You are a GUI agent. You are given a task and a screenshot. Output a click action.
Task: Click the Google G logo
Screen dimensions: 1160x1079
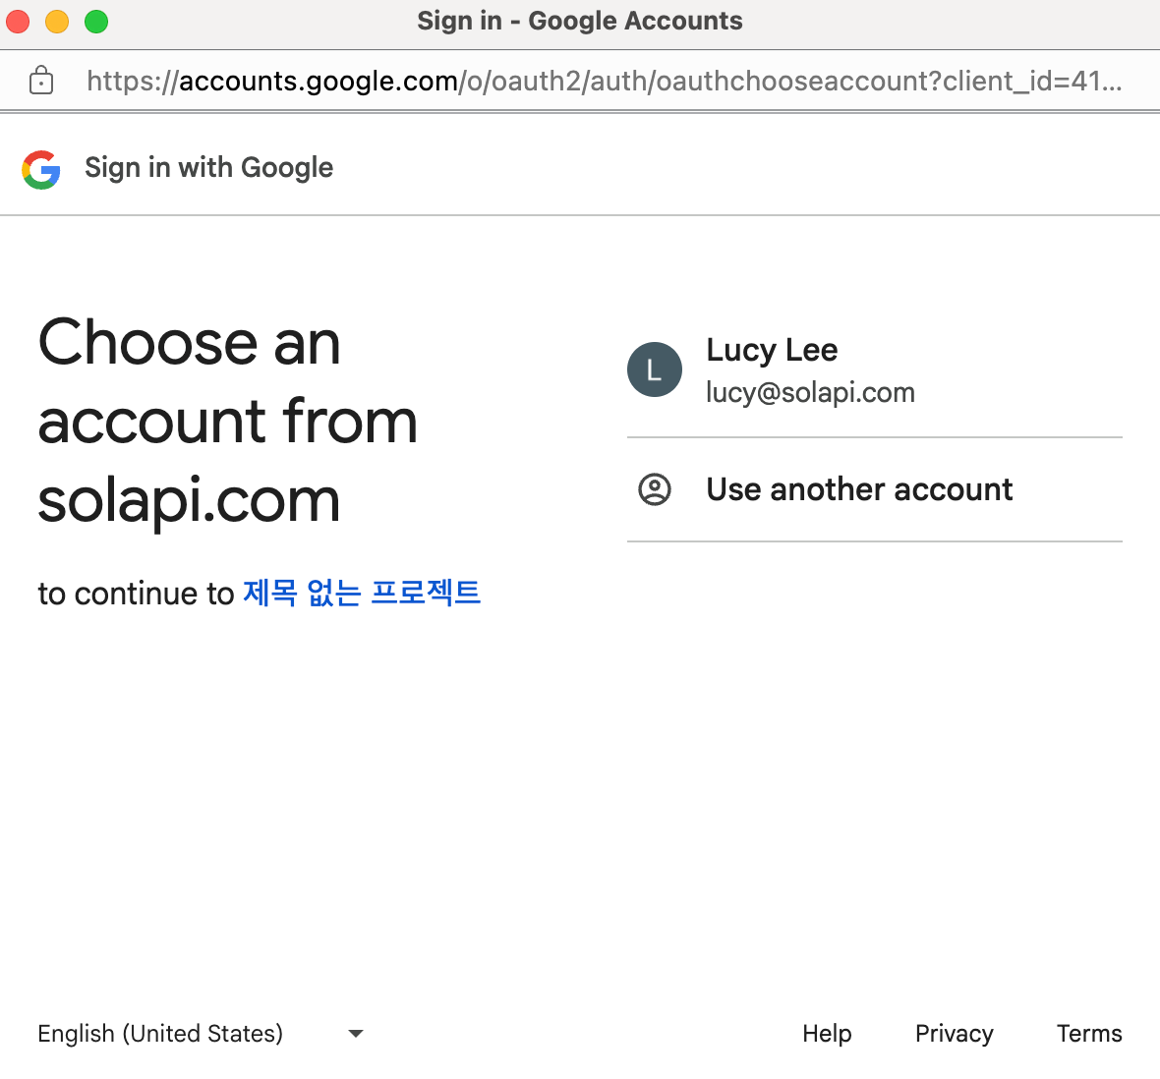41,169
